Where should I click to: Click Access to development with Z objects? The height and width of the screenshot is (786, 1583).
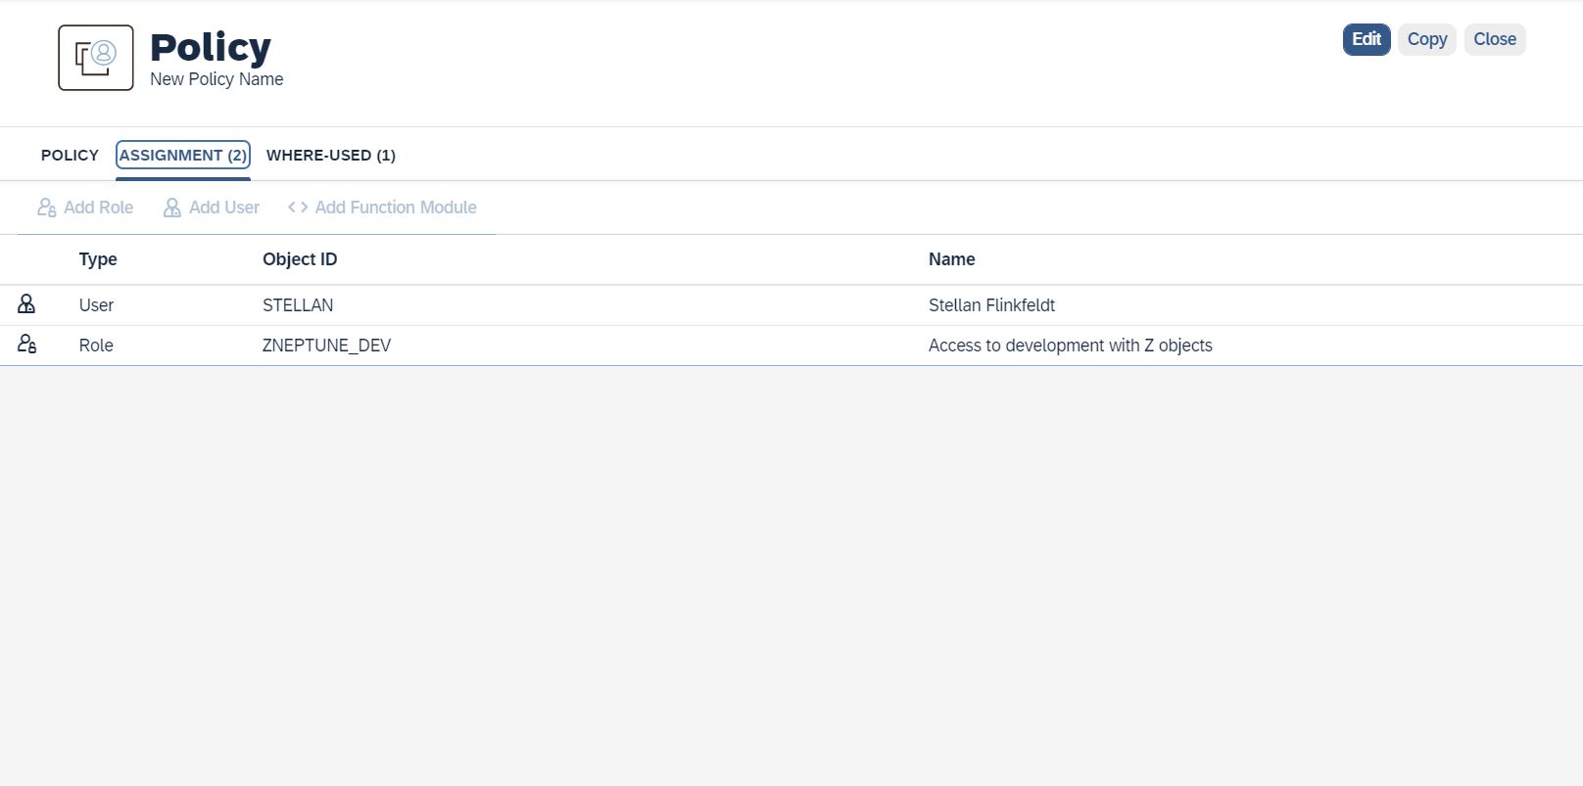point(1070,346)
